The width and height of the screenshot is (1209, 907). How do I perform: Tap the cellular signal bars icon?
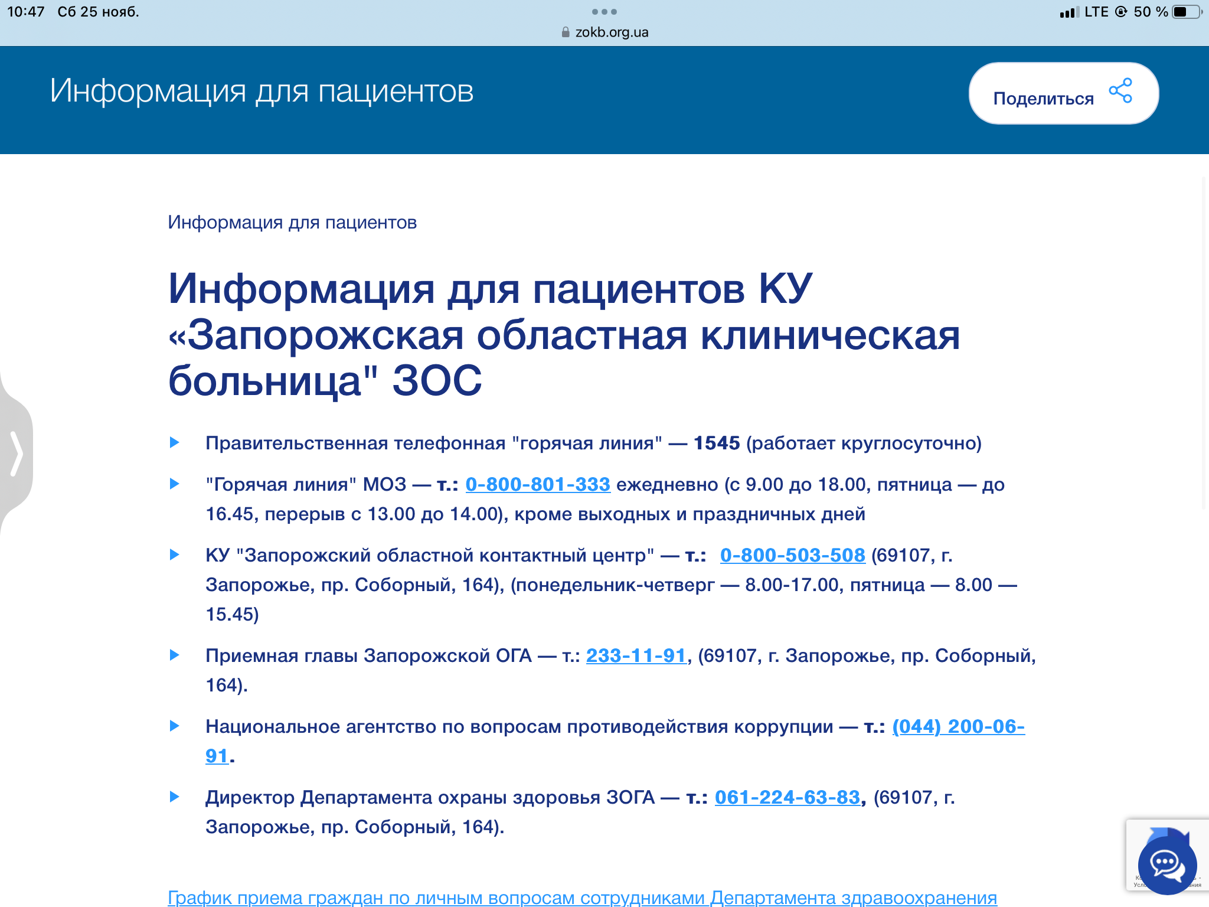1069,12
